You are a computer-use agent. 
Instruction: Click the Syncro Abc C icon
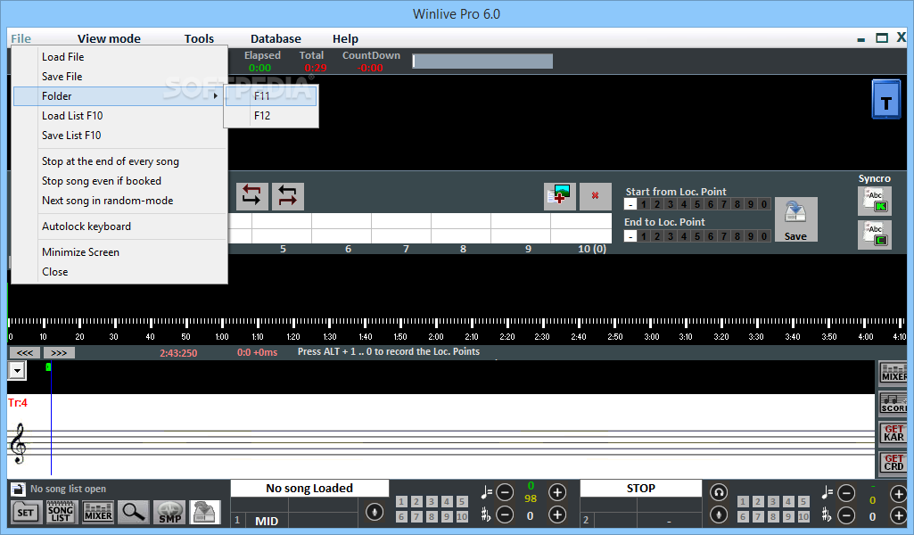tap(875, 235)
